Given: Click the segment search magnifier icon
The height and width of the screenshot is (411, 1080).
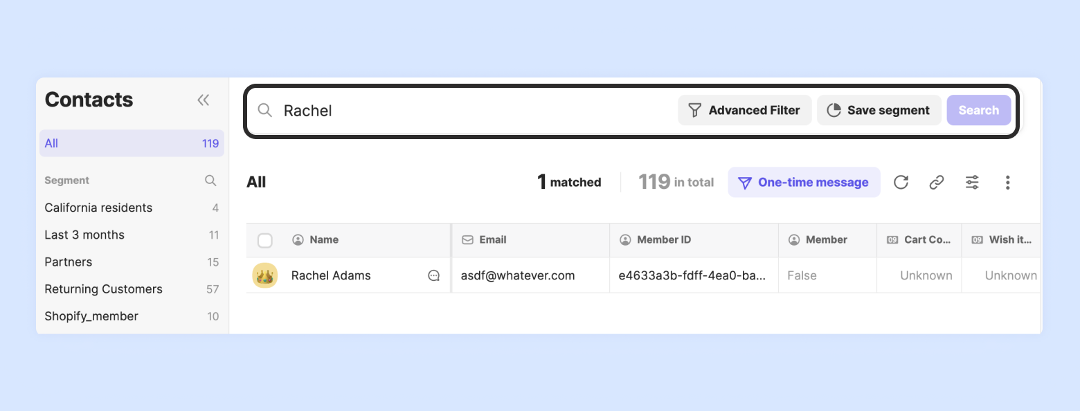Looking at the screenshot, I should pyautogui.click(x=210, y=181).
